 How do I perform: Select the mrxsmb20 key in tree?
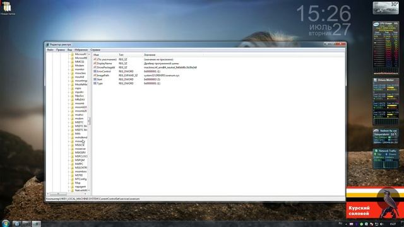coord(81,111)
